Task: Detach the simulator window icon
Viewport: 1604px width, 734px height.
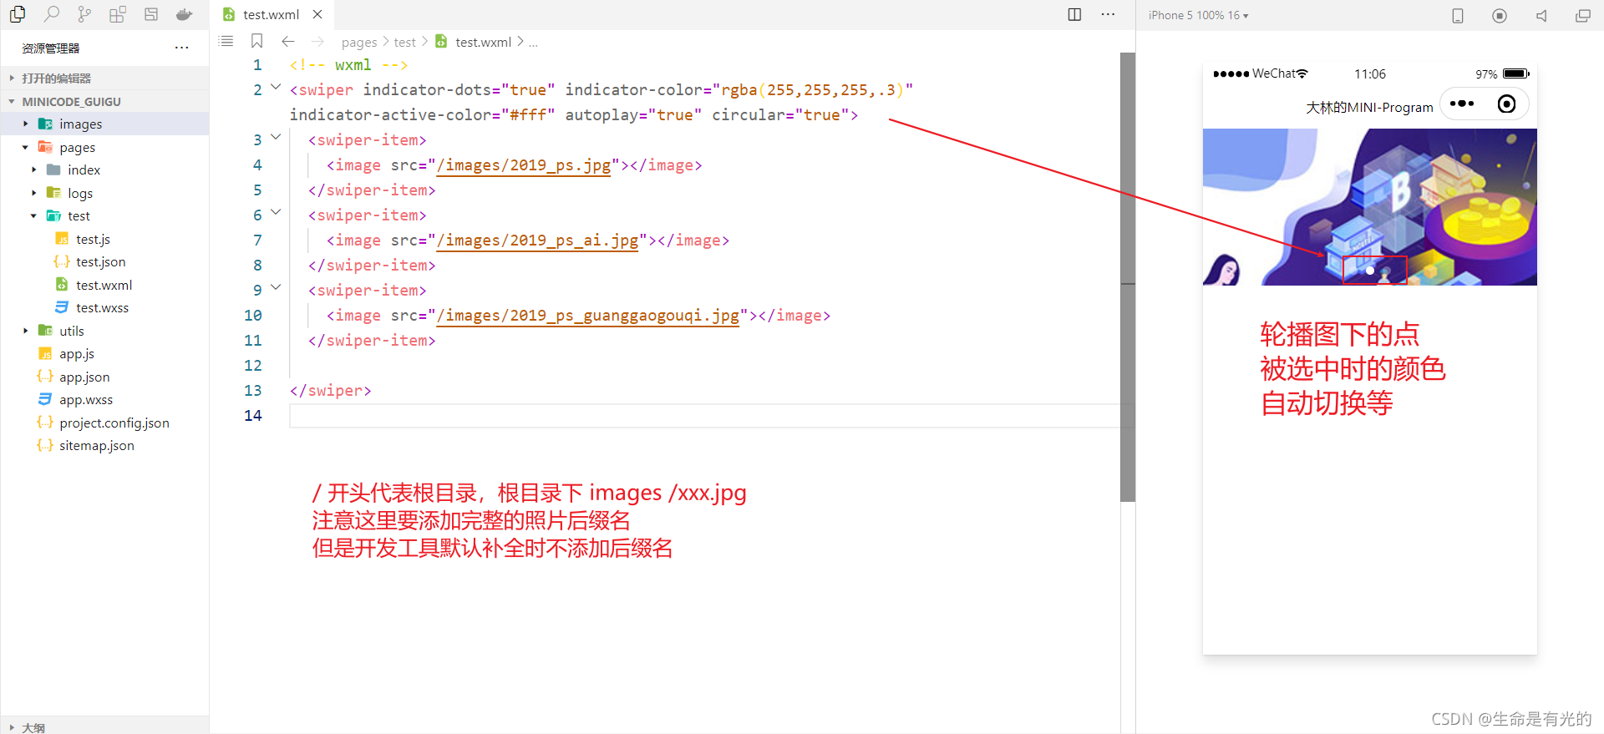Action: [x=1583, y=15]
